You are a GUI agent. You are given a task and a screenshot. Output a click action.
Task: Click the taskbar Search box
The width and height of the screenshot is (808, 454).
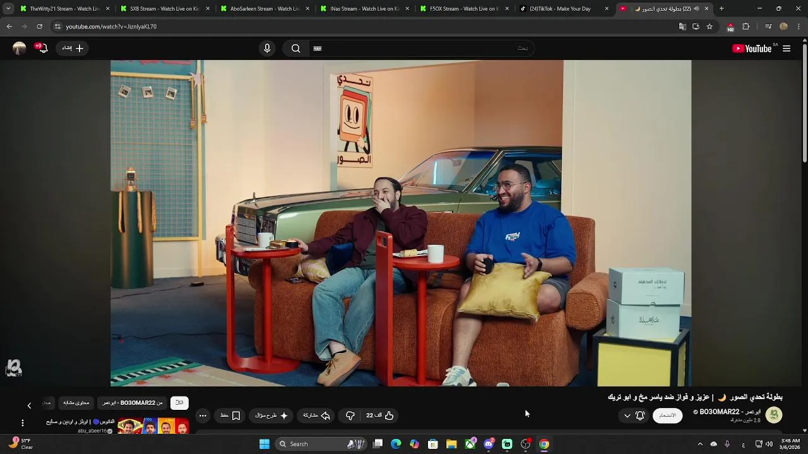[321, 444]
